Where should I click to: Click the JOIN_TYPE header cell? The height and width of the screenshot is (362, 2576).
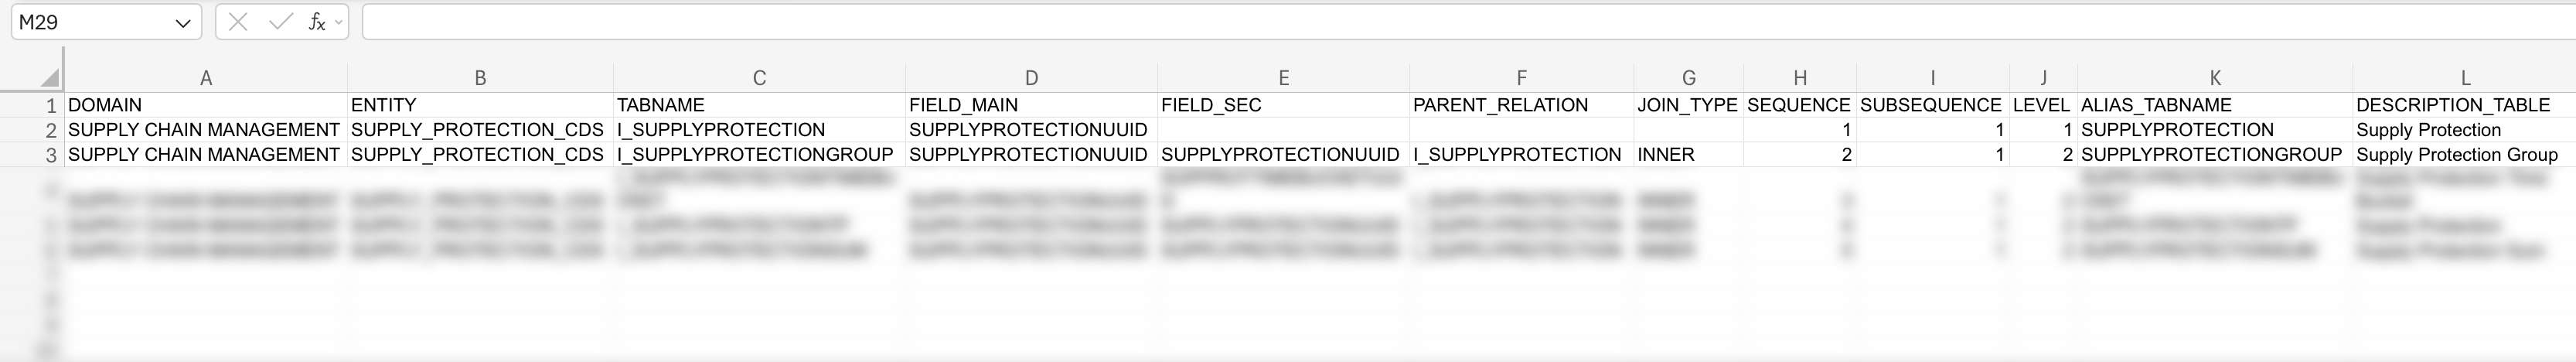[x=1687, y=105]
